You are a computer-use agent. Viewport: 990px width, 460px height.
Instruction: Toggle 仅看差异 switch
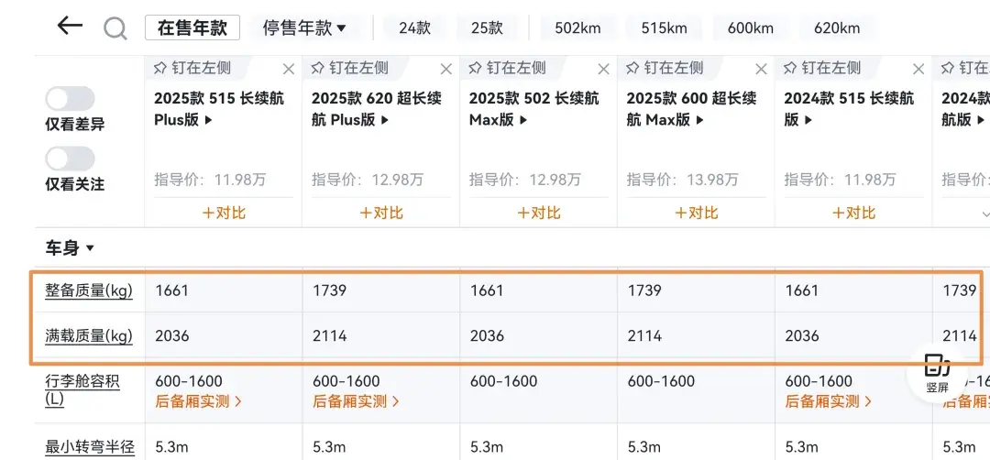70,99
